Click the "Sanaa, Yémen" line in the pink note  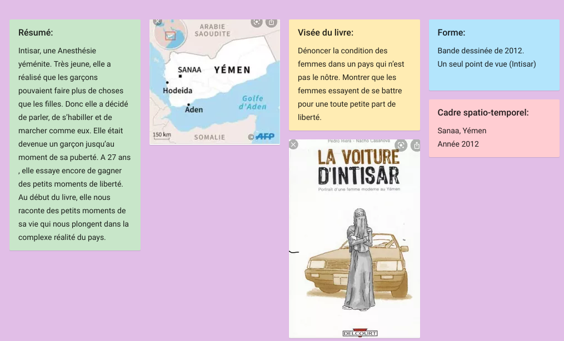[x=462, y=131]
